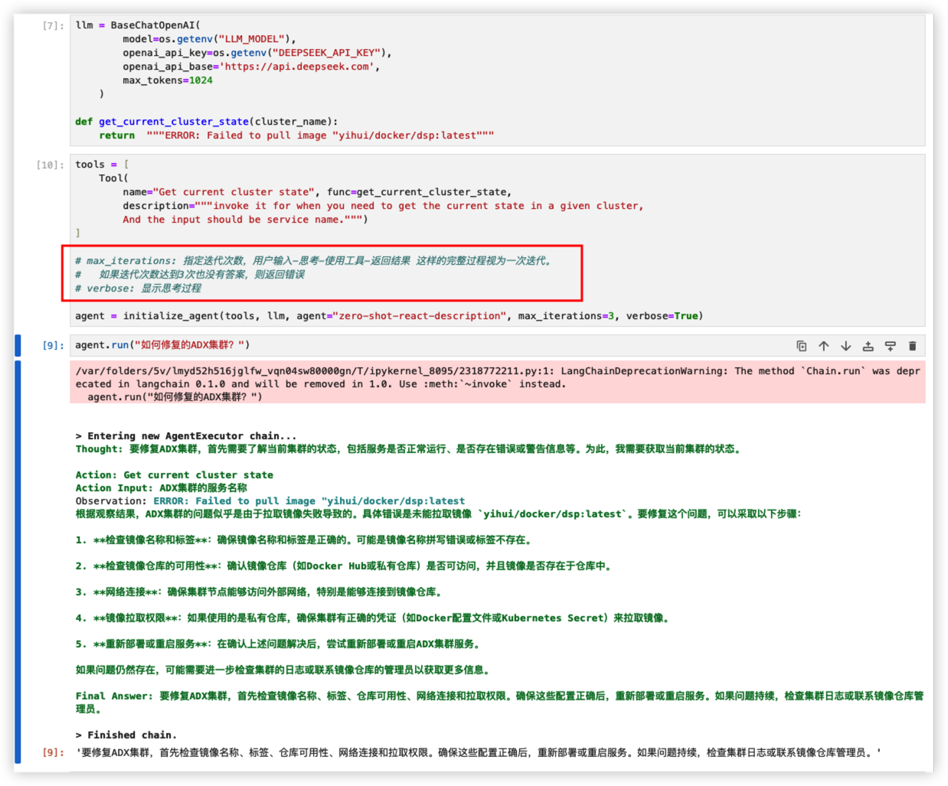Click the [7] input cell prompt
Image resolution: width=948 pixels, height=786 pixels.
point(53,26)
